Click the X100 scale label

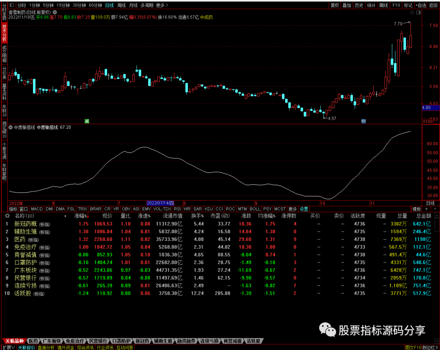click(428, 121)
